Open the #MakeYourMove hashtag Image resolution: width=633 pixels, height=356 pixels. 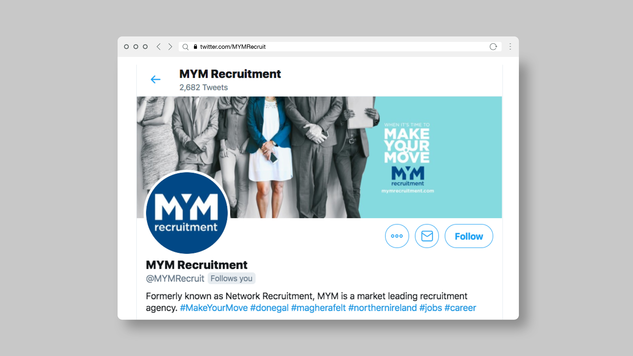point(214,308)
